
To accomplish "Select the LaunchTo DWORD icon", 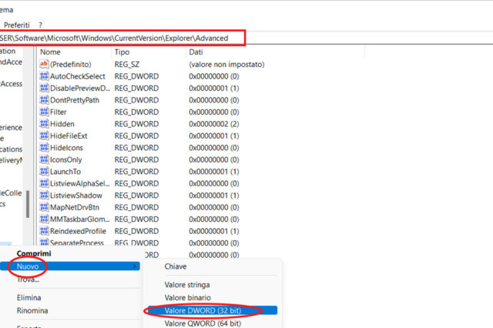I will click(x=44, y=171).
